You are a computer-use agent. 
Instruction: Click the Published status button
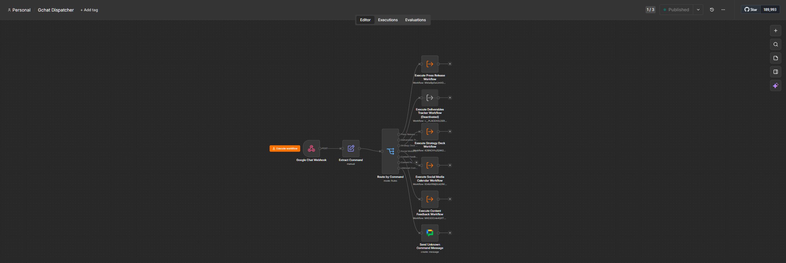click(676, 10)
